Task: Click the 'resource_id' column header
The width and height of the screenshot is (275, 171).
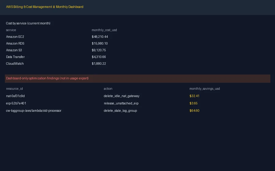Action: click(14, 89)
